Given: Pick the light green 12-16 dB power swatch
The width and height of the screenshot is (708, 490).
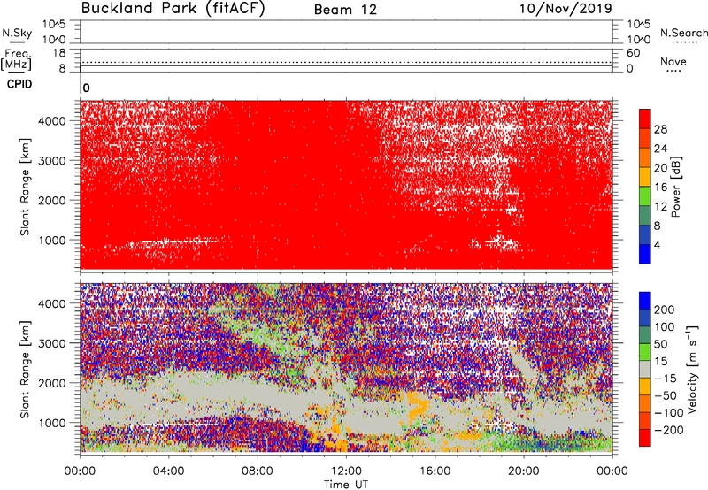Looking at the screenshot, I should click(x=645, y=196).
